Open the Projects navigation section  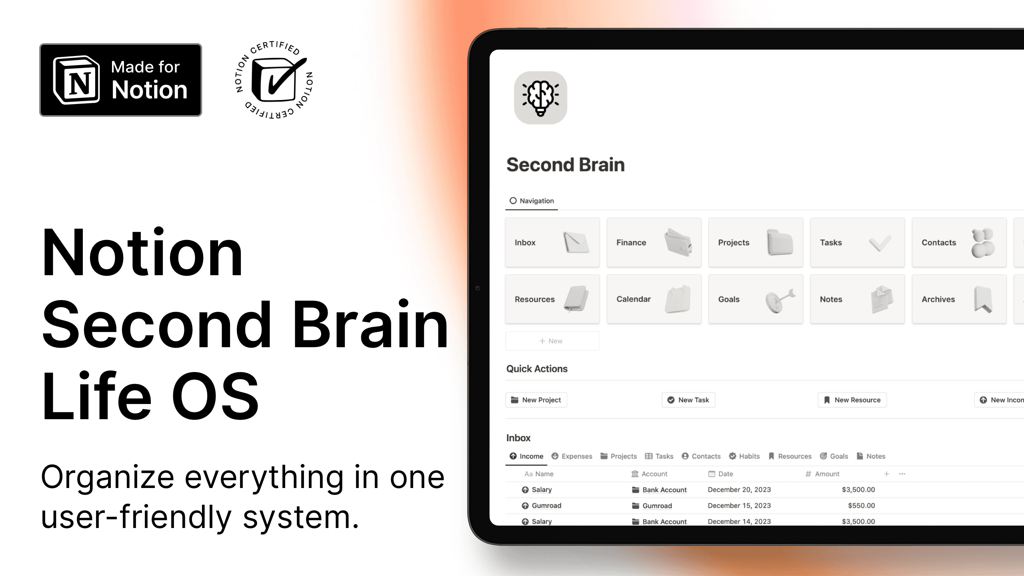(x=755, y=242)
